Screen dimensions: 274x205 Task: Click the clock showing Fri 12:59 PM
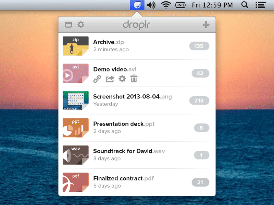coord(212,5)
